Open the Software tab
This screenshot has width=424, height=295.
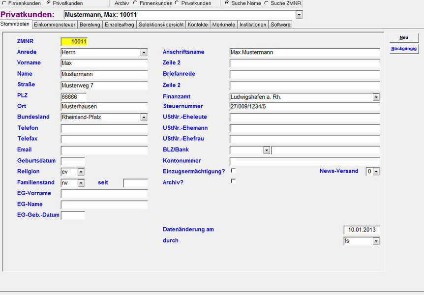coord(280,25)
